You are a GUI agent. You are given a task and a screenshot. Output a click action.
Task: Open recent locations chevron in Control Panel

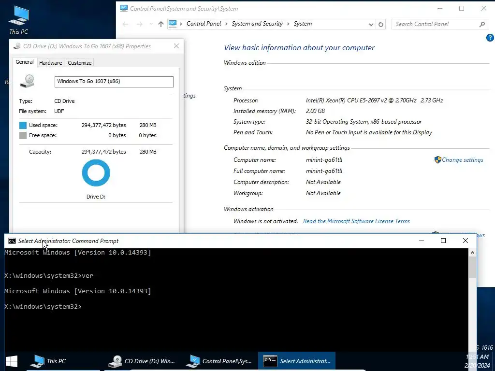point(151,24)
